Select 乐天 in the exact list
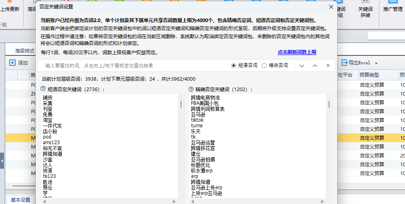Image resolution: width=405 pixels, height=204 pixels. tap(195, 131)
